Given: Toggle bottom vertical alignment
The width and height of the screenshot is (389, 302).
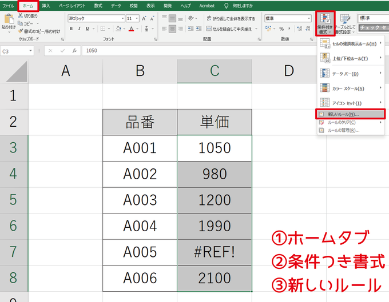Looking at the screenshot, I should point(180,18).
